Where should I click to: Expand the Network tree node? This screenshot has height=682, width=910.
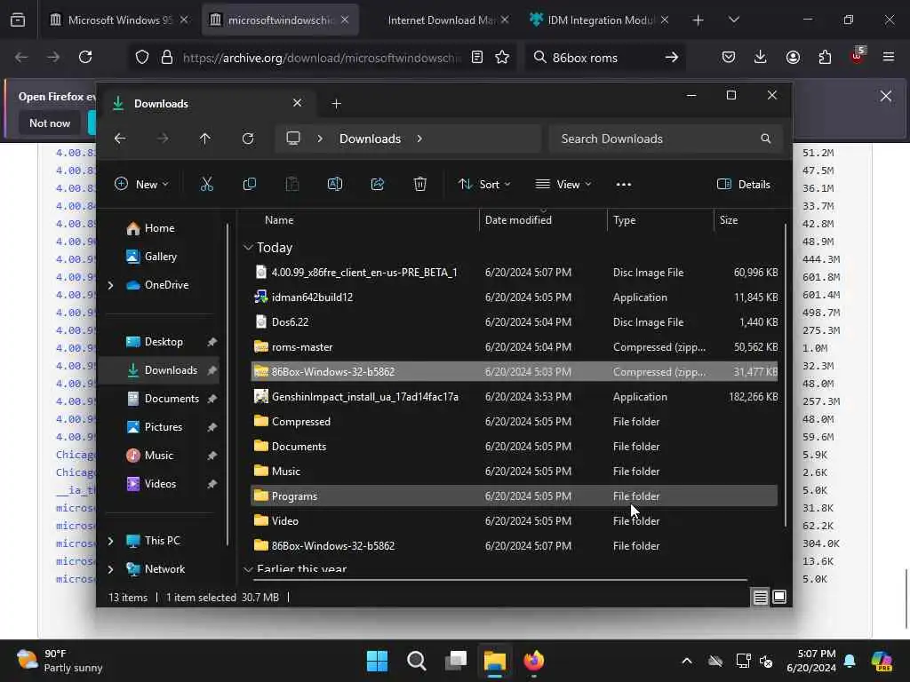110,569
